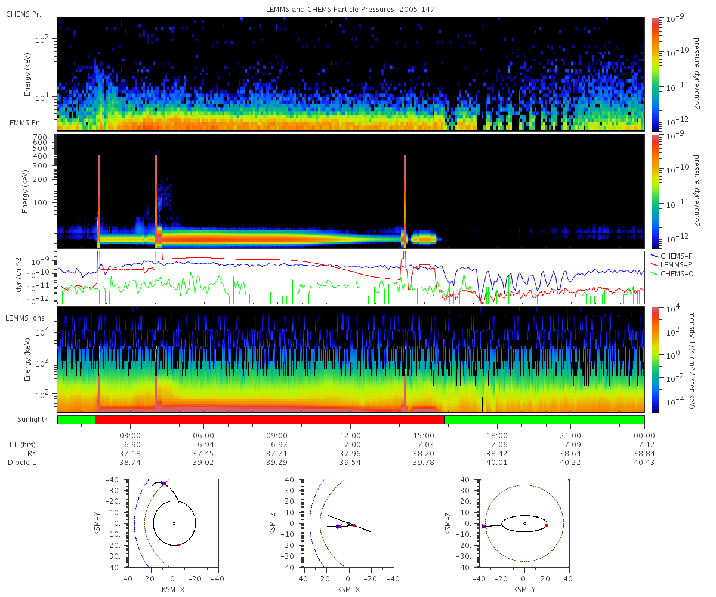
Task: Click the 12:00 time tick label
Action: click(x=351, y=435)
